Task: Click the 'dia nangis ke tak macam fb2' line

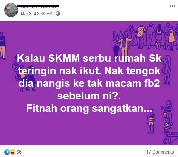Action: coord(89,83)
